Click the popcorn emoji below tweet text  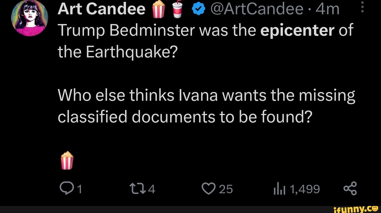(x=67, y=160)
